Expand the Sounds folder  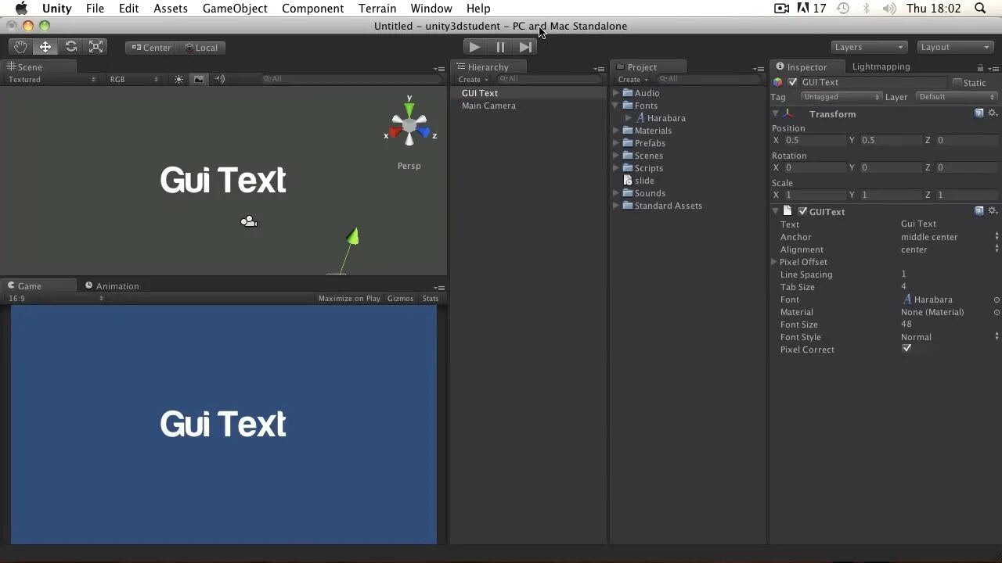[x=616, y=193]
